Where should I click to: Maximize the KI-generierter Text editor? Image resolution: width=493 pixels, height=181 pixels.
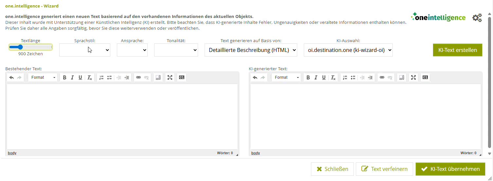click(413, 77)
